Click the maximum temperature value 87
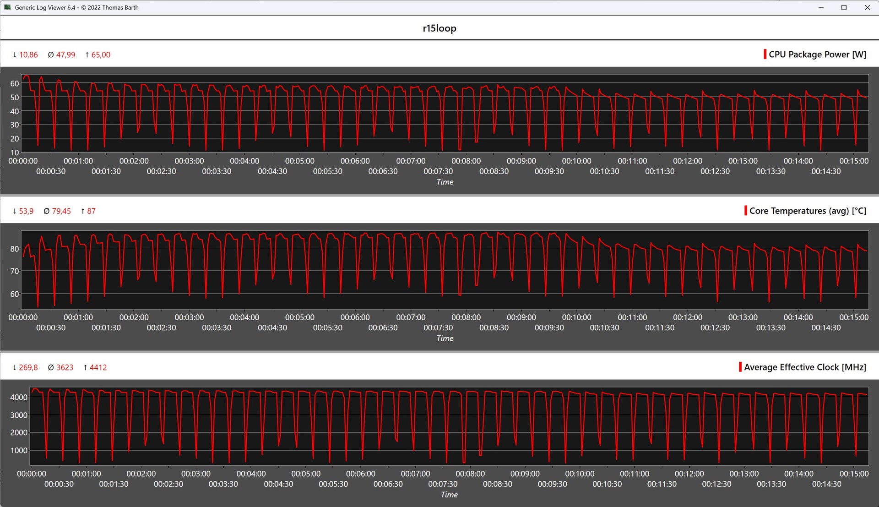 pos(91,211)
